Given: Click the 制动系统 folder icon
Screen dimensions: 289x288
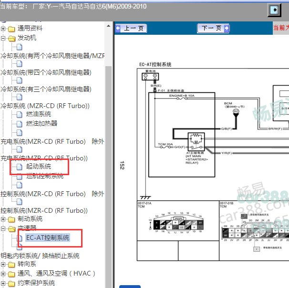Looking at the screenshot, I should [11, 219].
